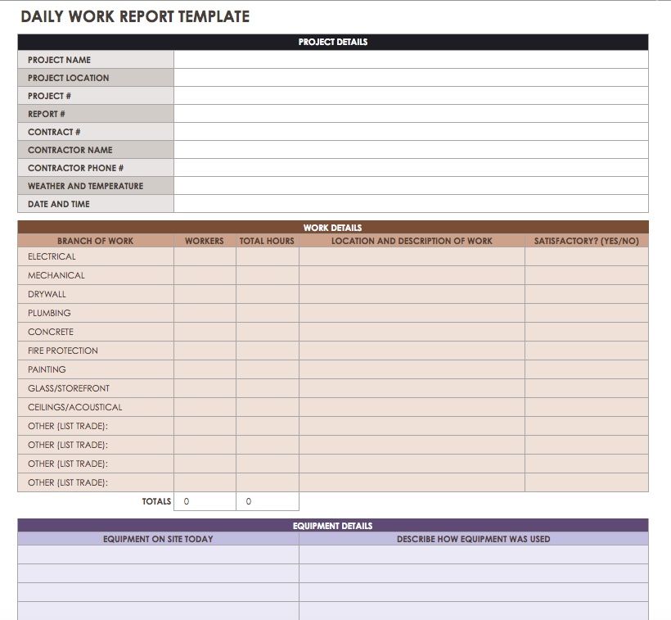Select the EQUIPMENT ON SITE TODAY header
The height and width of the screenshot is (620, 671).
click(x=158, y=539)
